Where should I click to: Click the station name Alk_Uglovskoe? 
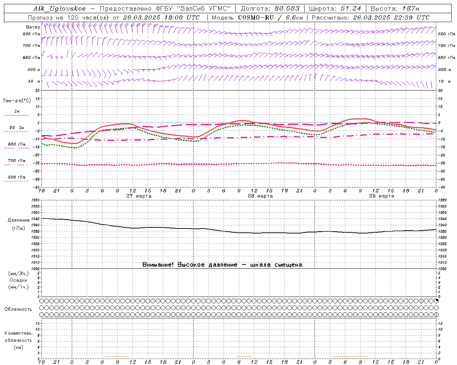[x=60, y=9]
